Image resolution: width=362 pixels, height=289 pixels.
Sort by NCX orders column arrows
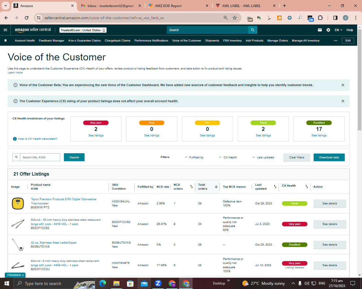(x=191, y=187)
